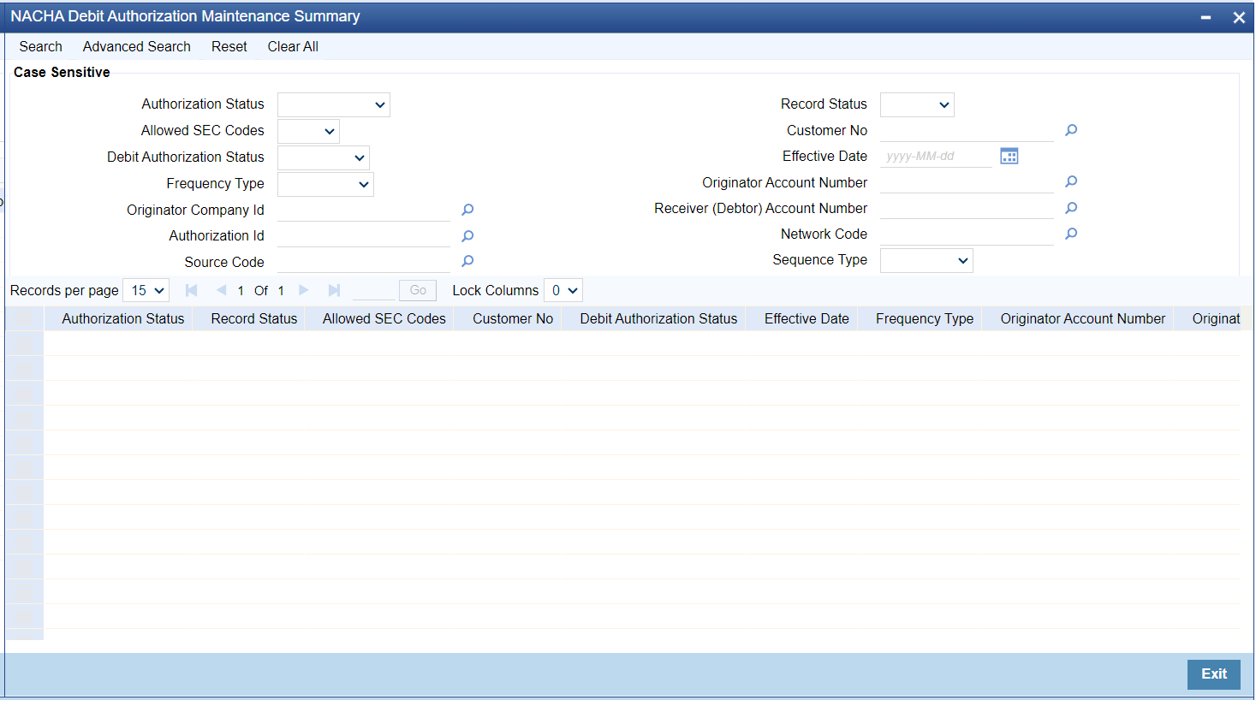This screenshot has height=706, width=1256.
Task: Open lookup for Source Code
Action: 467,261
